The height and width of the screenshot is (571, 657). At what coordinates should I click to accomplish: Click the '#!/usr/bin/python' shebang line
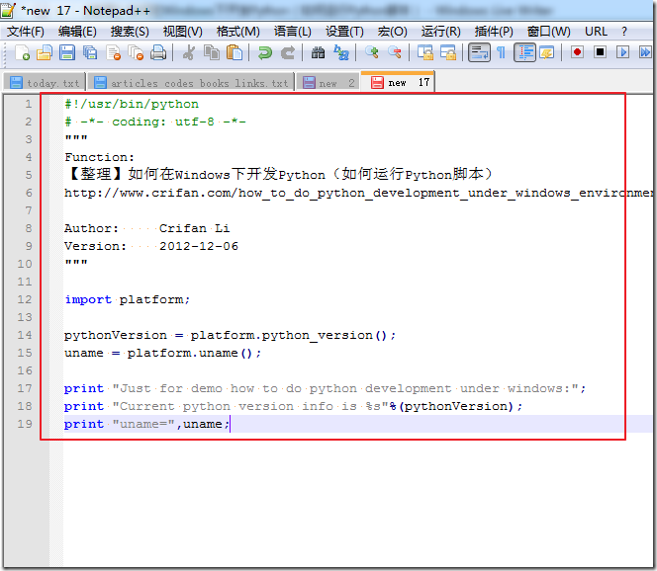132,104
